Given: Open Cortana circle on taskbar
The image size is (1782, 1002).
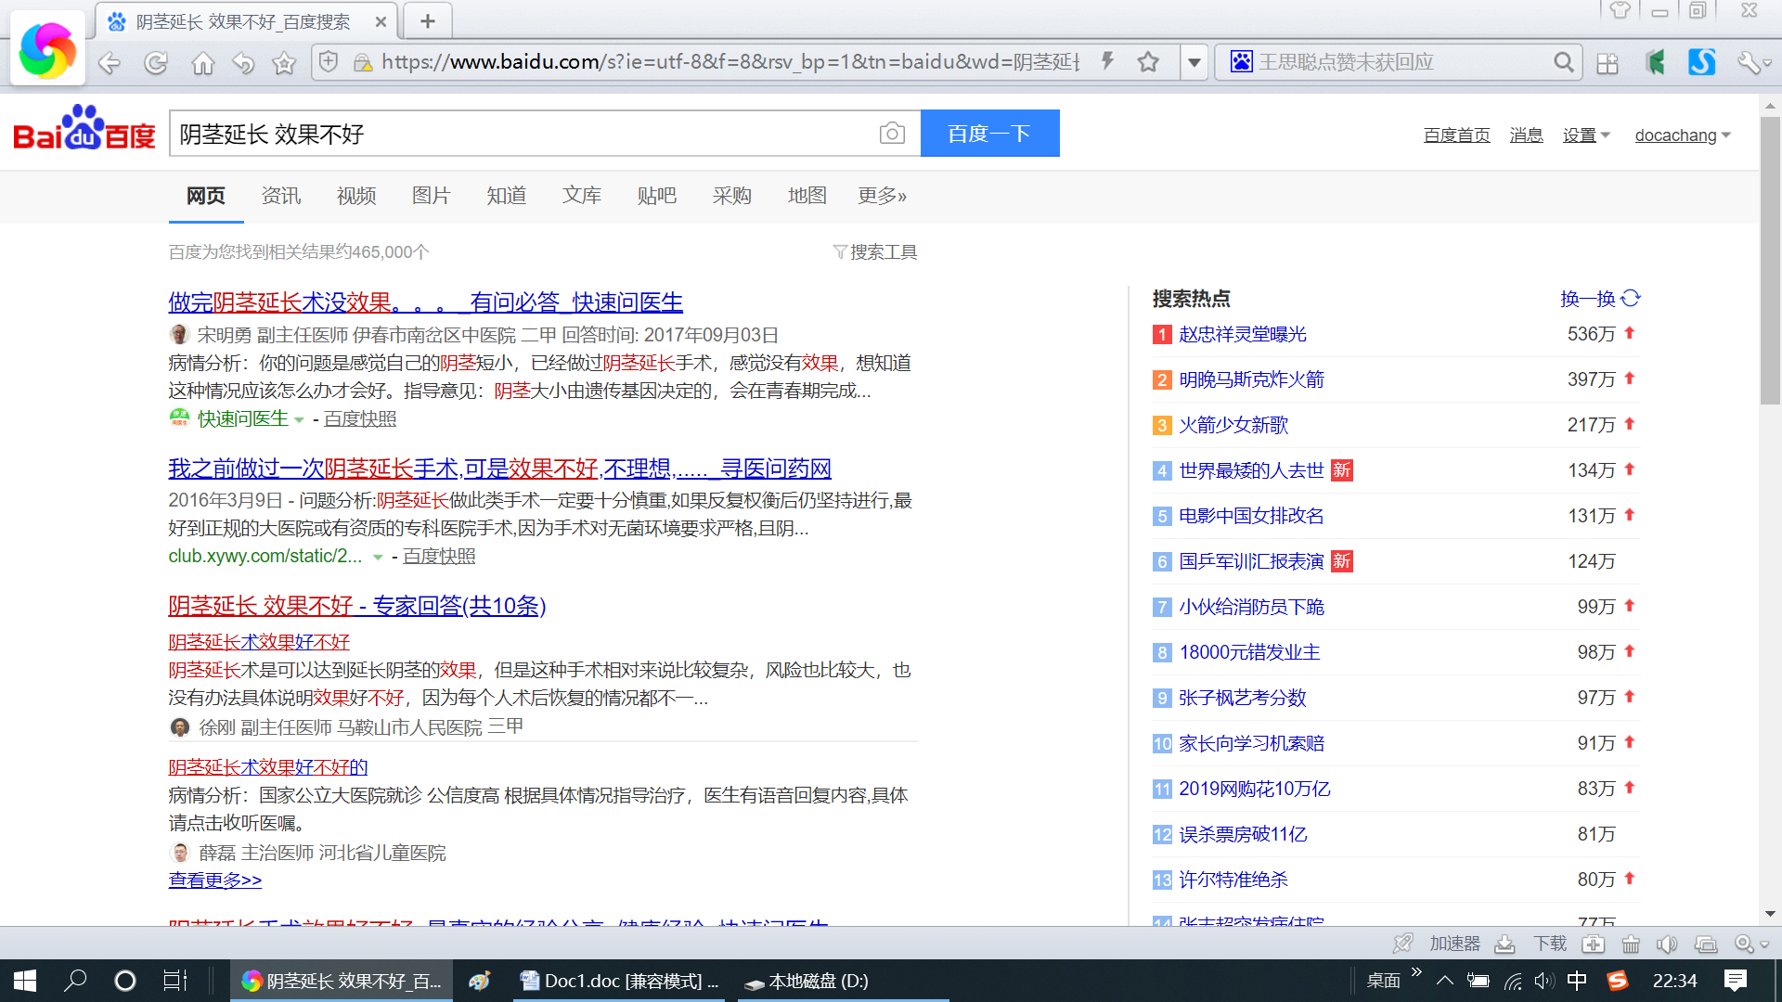Looking at the screenshot, I should click(124, 981).
